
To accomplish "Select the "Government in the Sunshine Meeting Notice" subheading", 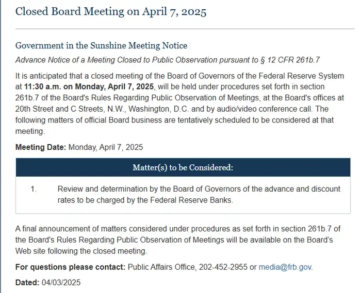I will click(101, 46).
